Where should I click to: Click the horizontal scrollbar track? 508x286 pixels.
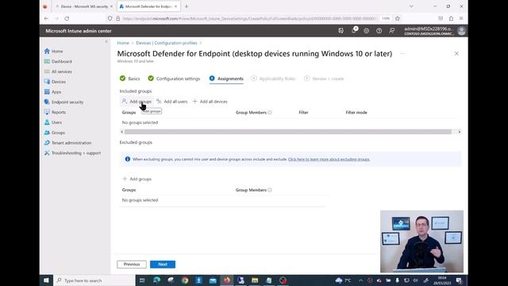click(x=287, y=132)
